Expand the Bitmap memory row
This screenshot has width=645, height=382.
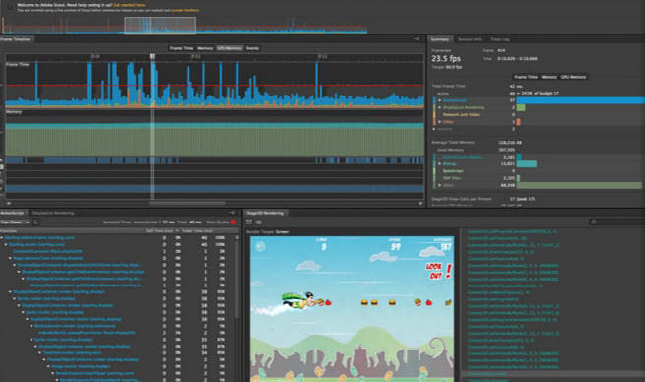tap(439, 164)
